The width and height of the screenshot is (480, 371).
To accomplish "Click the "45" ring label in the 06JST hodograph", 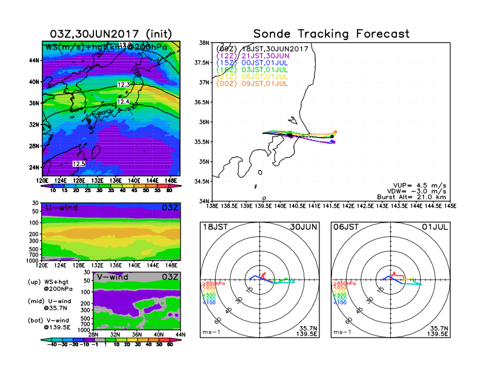I will click(359, 310).
